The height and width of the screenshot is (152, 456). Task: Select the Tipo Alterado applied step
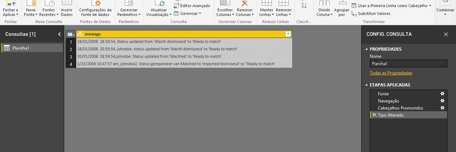[409, 115]
